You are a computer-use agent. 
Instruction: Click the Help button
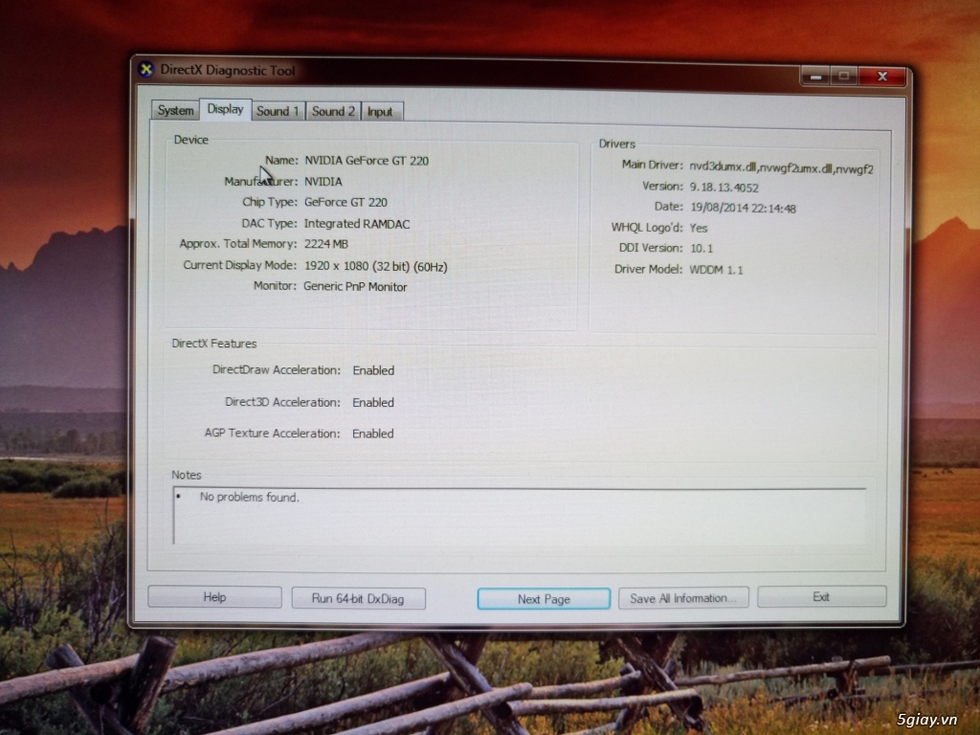[214, 597]
